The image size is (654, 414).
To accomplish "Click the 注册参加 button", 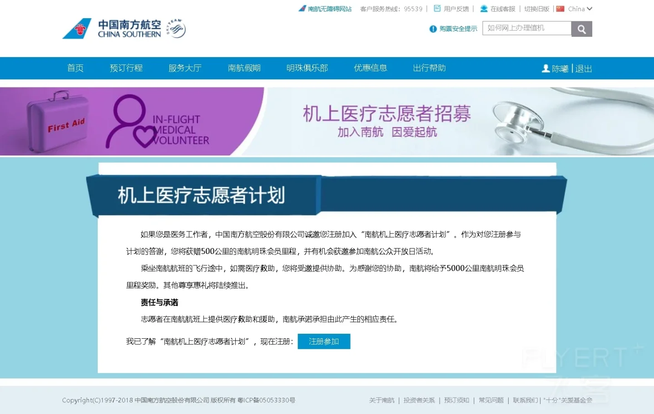I will [324, 341].
